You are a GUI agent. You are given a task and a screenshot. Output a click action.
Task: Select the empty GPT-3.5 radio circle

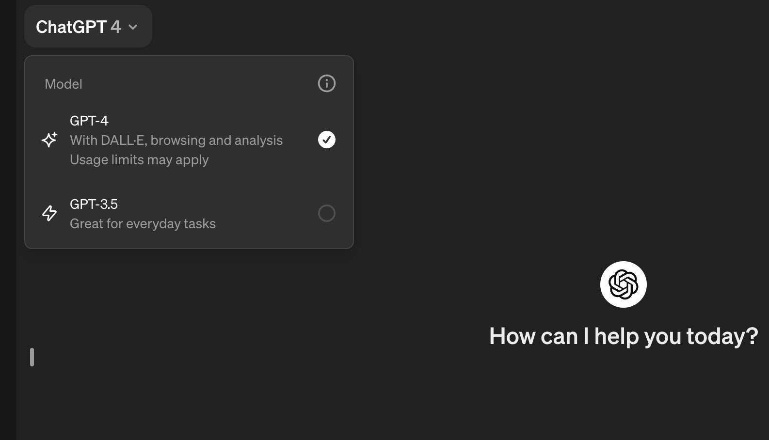(326, 213)
